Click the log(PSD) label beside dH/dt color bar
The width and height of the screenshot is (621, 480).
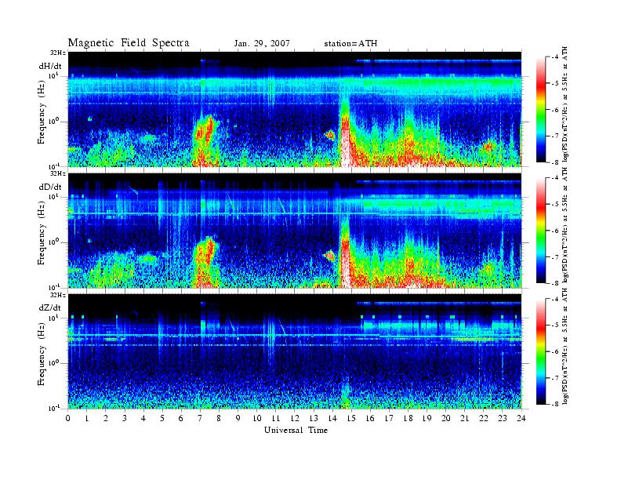(x=565, y=104)
